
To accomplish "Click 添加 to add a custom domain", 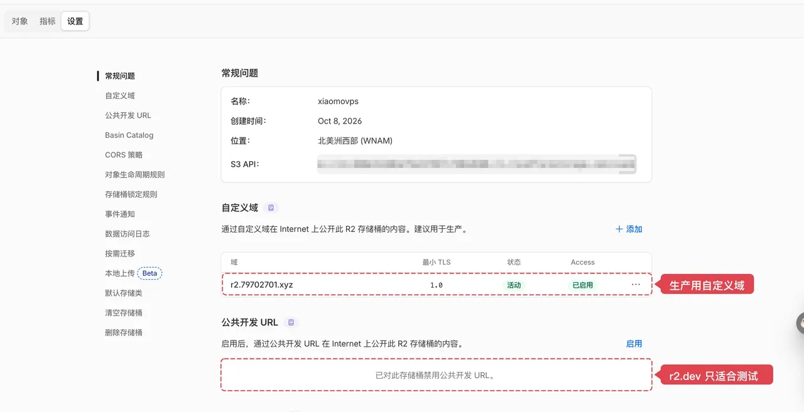I will pyautogui.click(x=629, y=230).
